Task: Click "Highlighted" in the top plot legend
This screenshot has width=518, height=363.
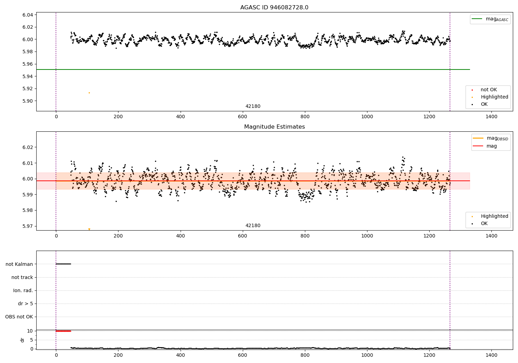Action: pos(495,97)
